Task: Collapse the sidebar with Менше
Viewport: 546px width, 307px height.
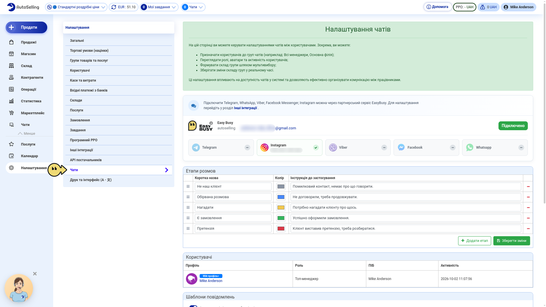Action: click(26, 134)
